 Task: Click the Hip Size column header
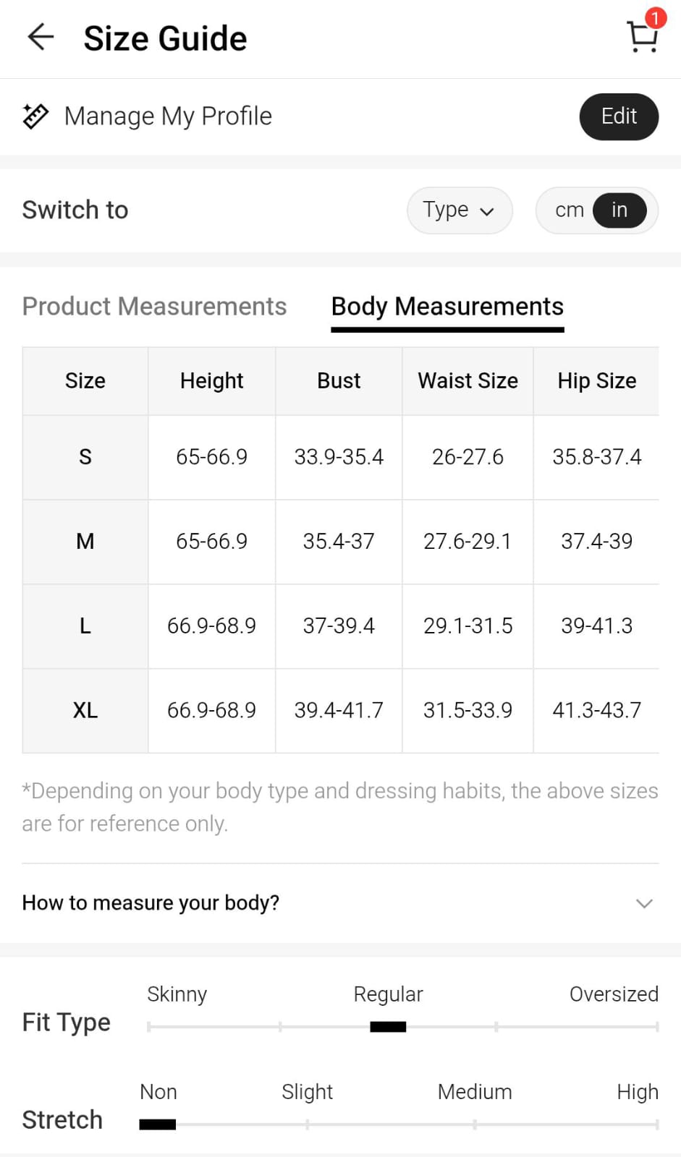(x=596, y=381)
